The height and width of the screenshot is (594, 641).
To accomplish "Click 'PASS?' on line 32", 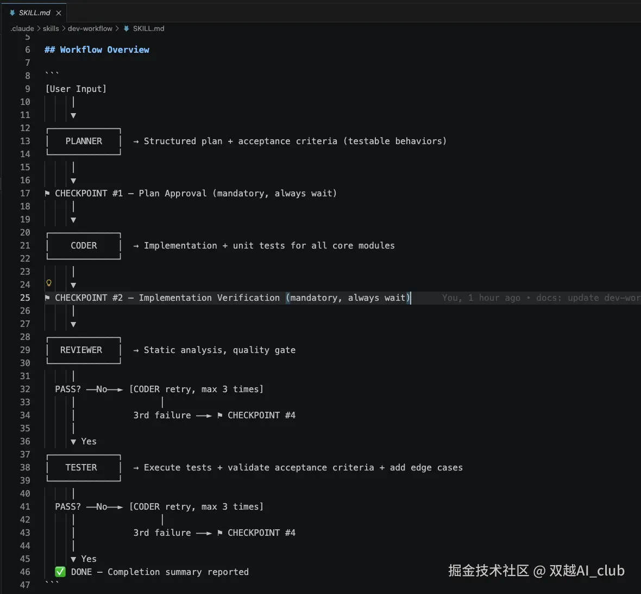I will pos(68,389).
